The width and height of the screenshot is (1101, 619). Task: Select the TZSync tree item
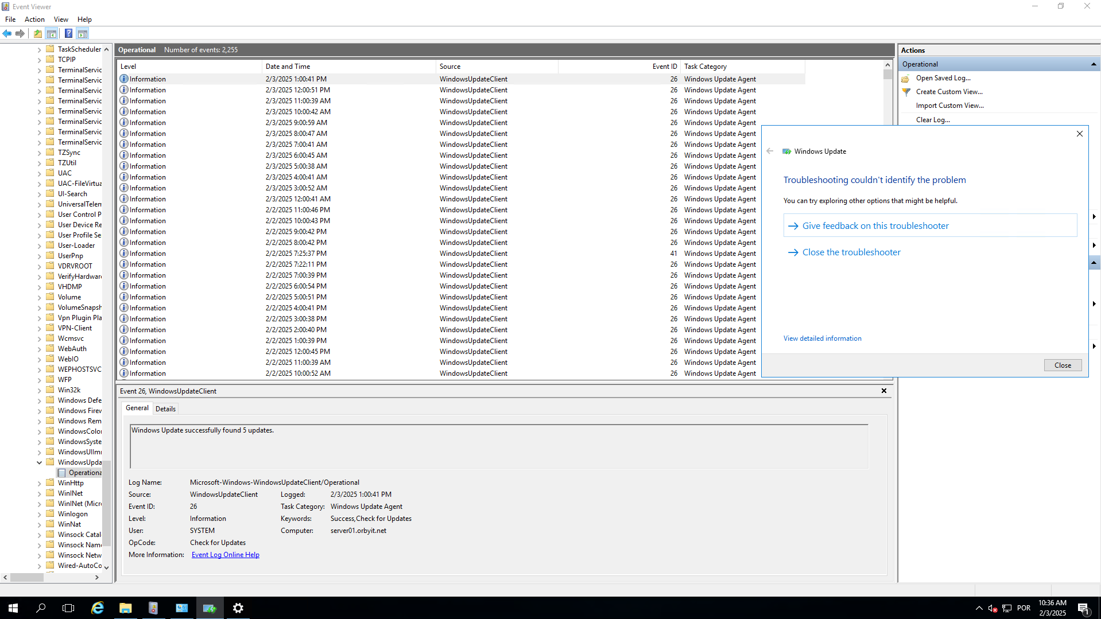[x=69, y=153]
